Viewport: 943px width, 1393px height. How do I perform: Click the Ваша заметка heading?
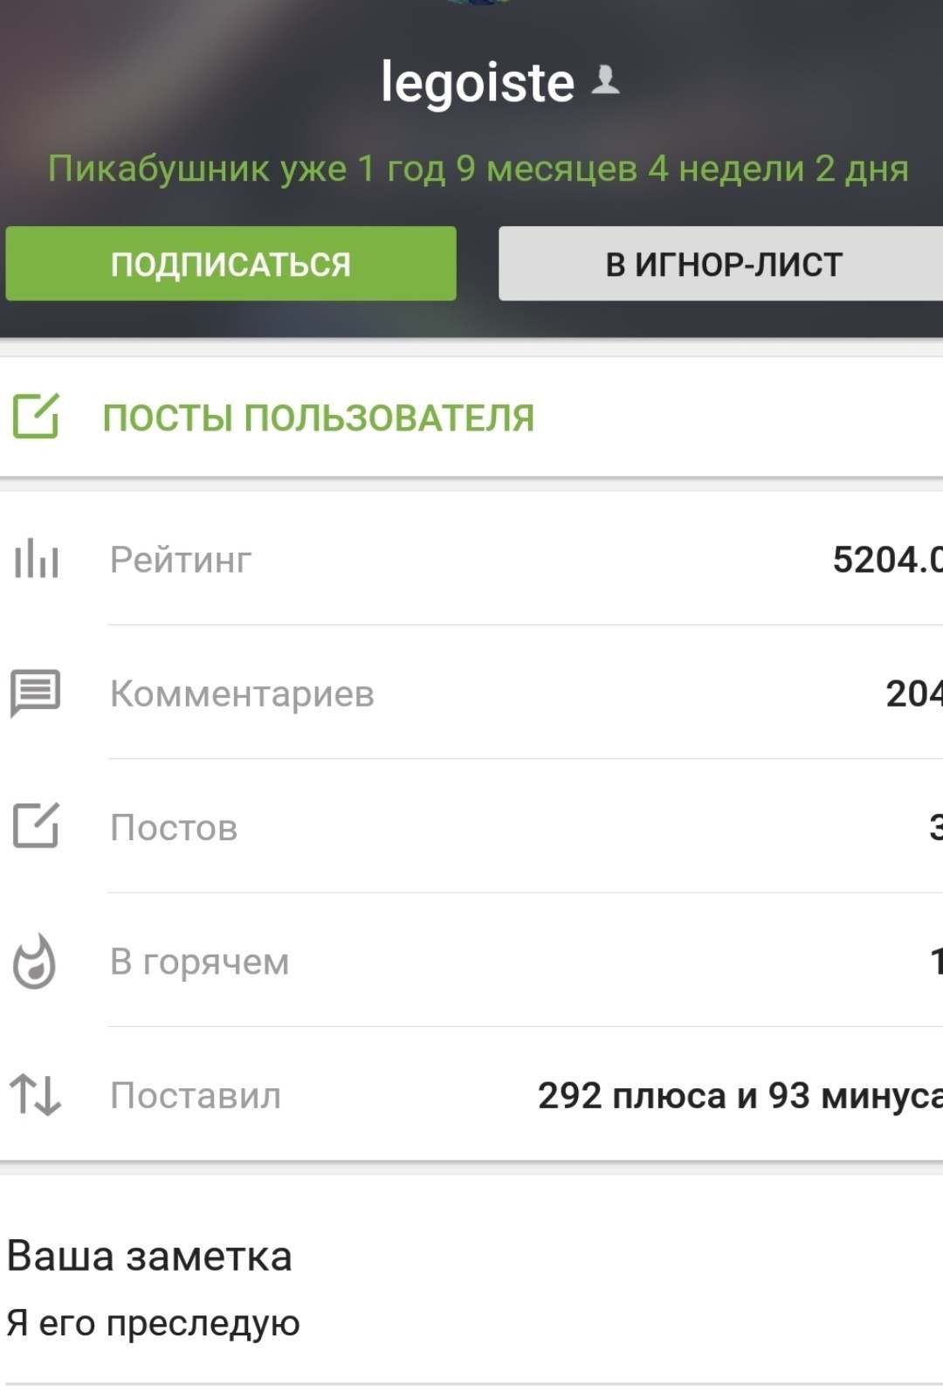point(149,1256)
